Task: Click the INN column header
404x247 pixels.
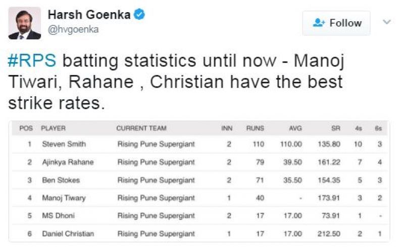Action: click(x=227, y=128)
